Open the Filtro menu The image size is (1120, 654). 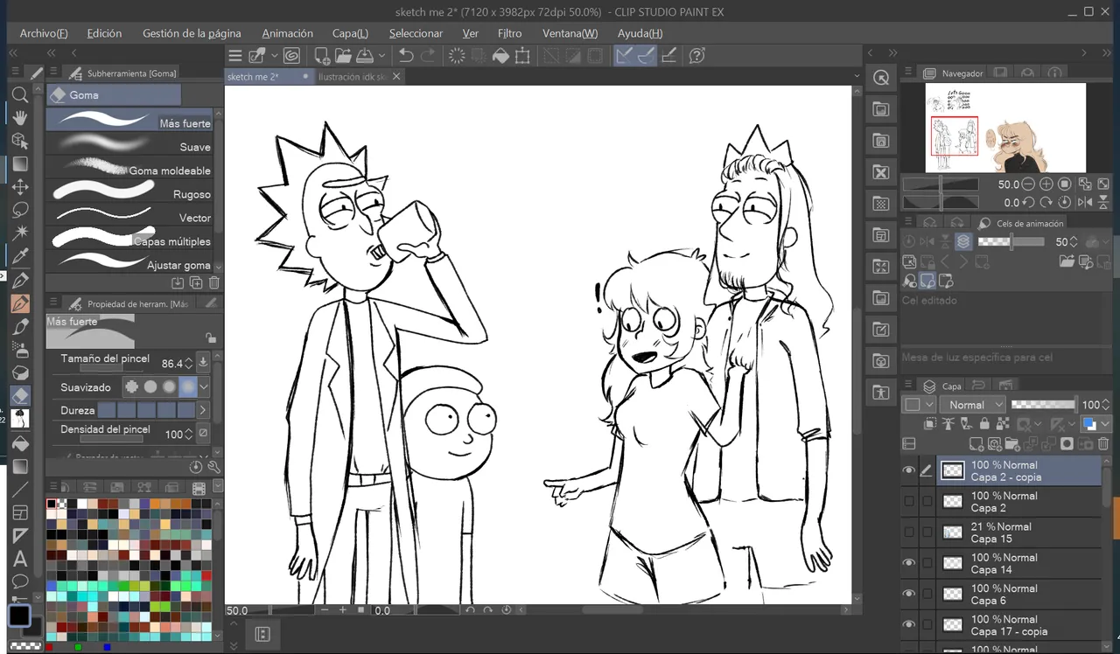tap(509, 33)
